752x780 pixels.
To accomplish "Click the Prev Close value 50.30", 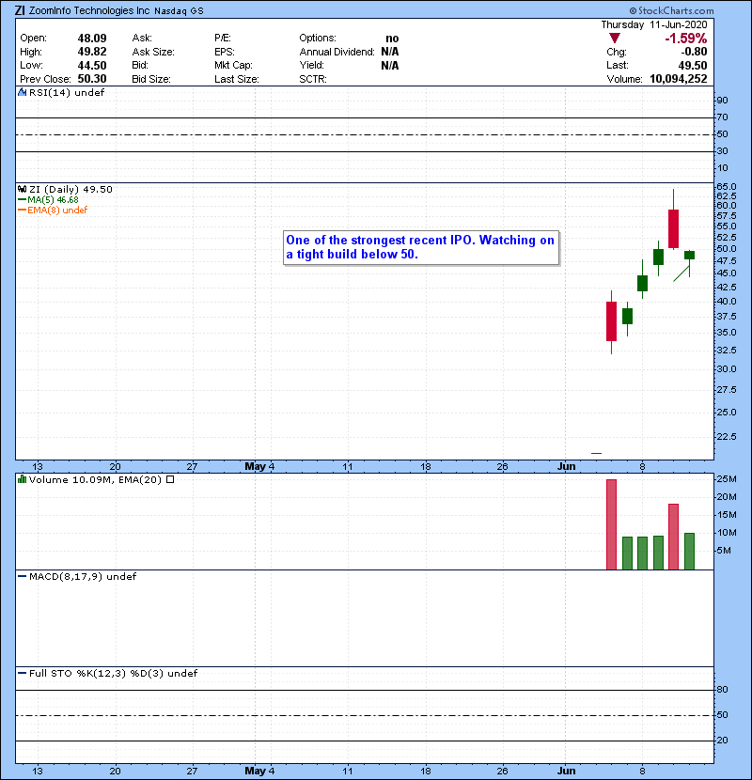I will click(92, 79).
